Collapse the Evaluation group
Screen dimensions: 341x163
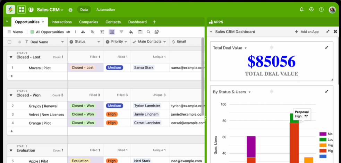[11, 151]
